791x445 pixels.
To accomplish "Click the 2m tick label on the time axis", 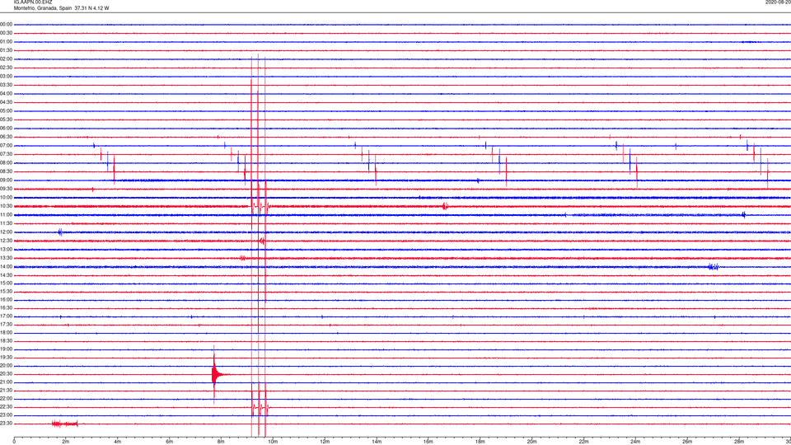I will point(66,442).
